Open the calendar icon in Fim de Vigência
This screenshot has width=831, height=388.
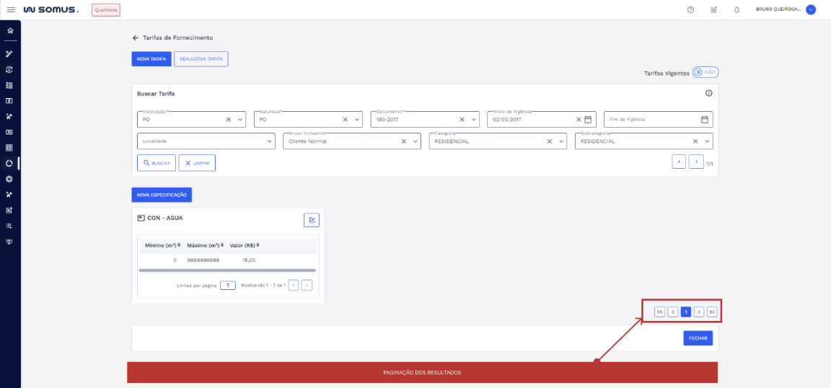[705, 120]
